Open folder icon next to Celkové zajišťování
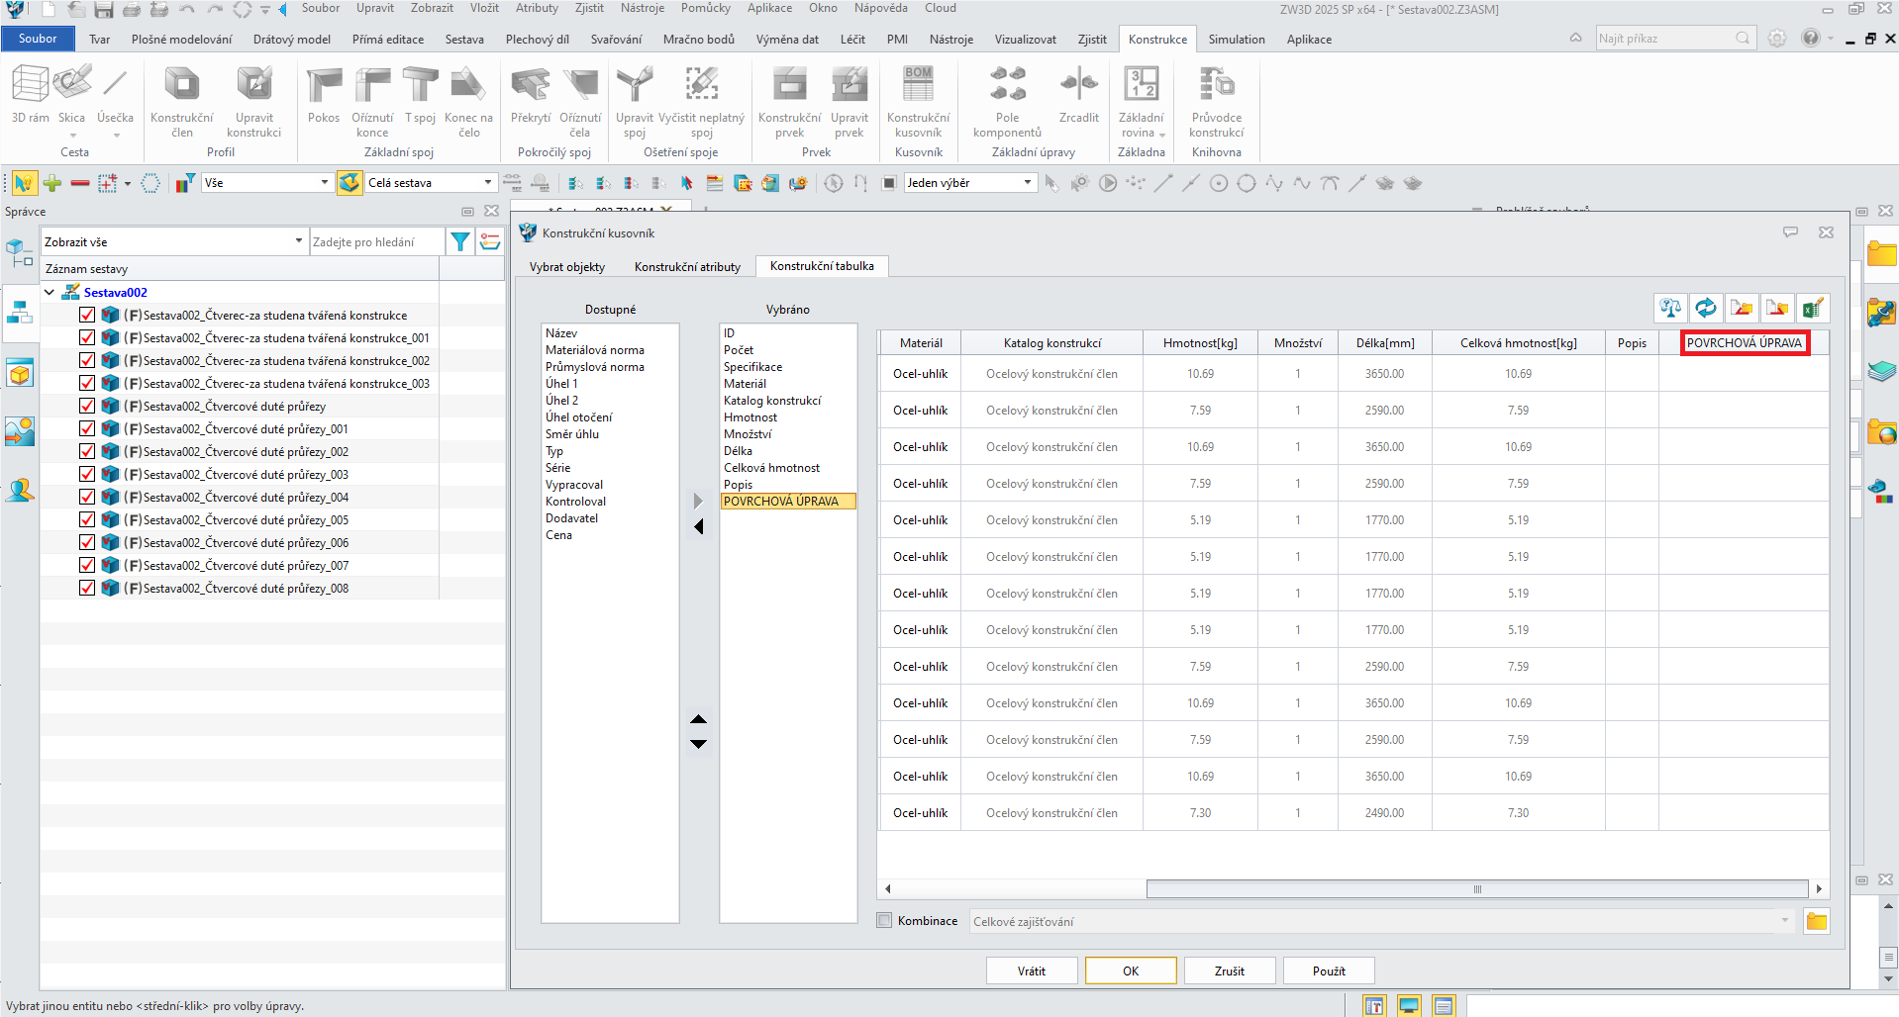 pyautogui.click(x=1817, y=921)
